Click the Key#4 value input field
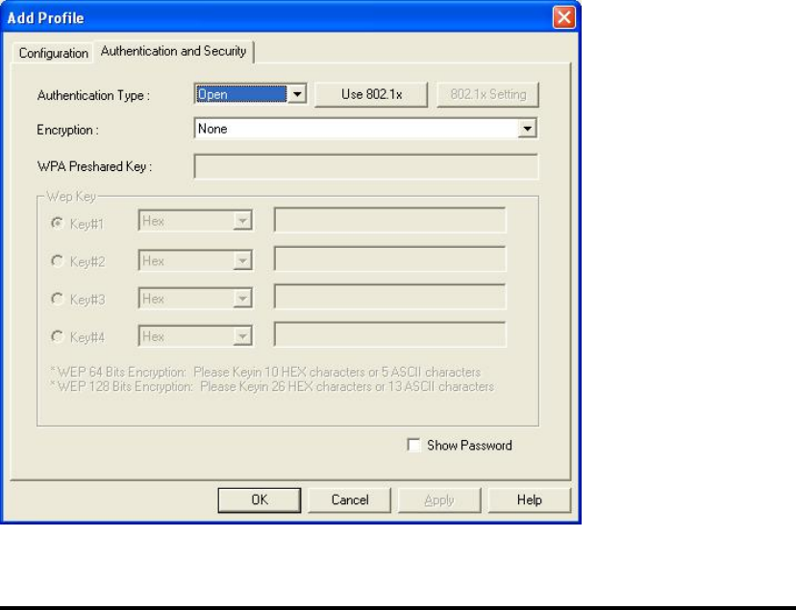The width and height of the screenshot is (796, 610). (390, 334)
